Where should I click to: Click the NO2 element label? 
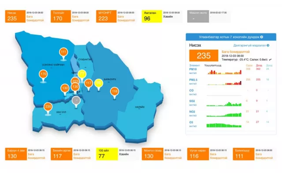pos(192,111)
